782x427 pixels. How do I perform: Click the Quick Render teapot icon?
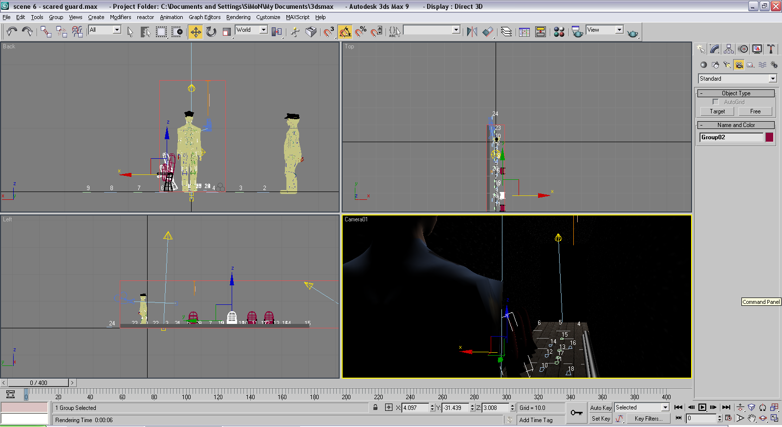(x=632, y=33)
